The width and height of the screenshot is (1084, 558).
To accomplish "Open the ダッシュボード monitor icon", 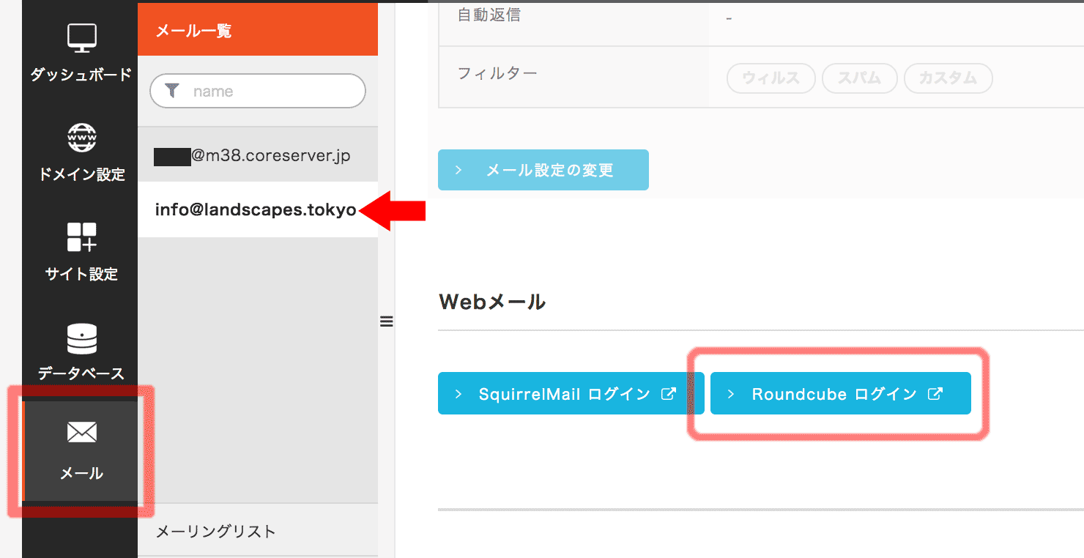I will coord(81,38).
